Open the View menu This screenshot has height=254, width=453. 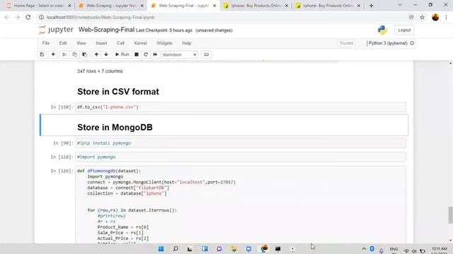click(81, 43)
